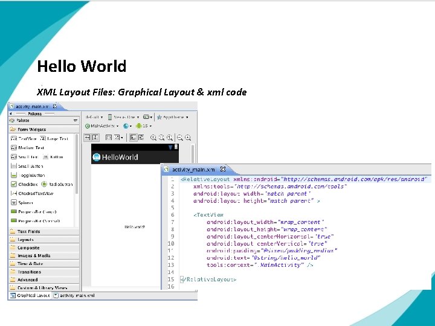Switch to the Graphical Layout tab
Screen dimensions: 435x326
pos(30,295)
